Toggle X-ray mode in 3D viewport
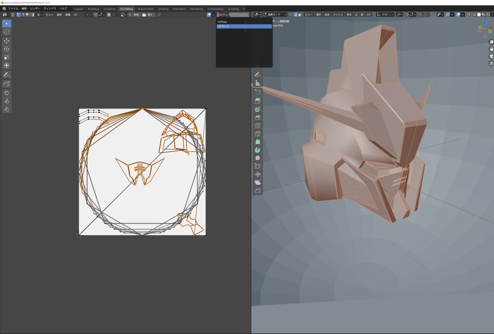494x334 pixels. (x=468, y=15)
